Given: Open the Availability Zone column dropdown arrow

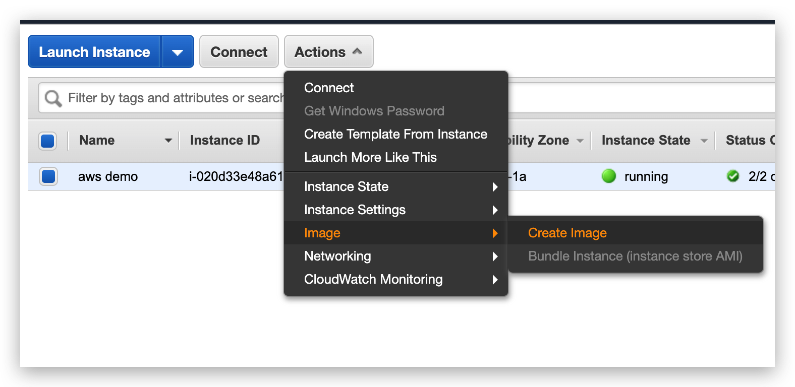Looking at the screenshot, I should coord(580,141).
